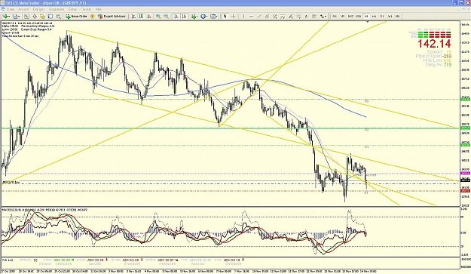The height and width of the screenshot is (274, 471).
Task: Click the chart shift triangle marker
Action: [x=367, y=21]
